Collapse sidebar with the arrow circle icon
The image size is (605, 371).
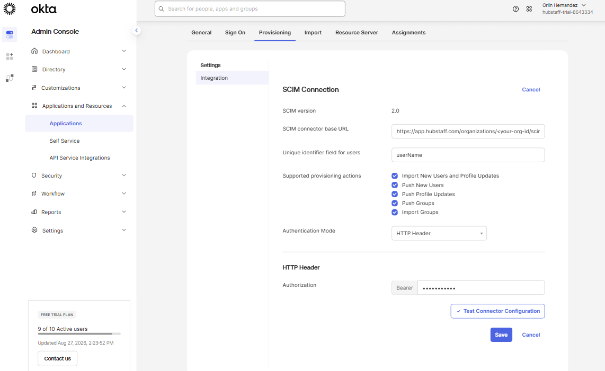(x=136, y=31)
